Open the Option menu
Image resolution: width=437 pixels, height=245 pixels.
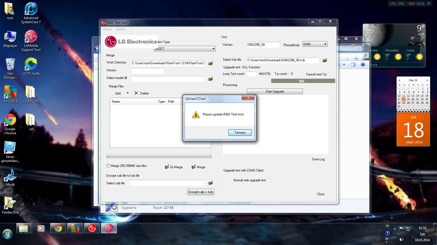[120, 29]
